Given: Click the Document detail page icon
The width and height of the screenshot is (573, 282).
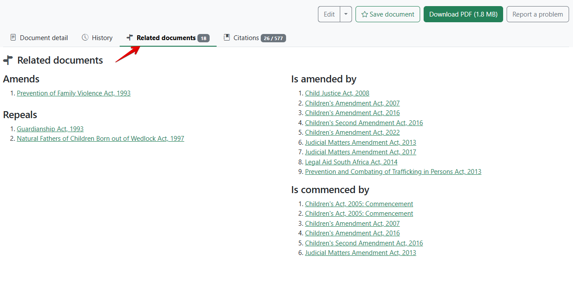Looking at the screenshot, I should coord(13,37).
